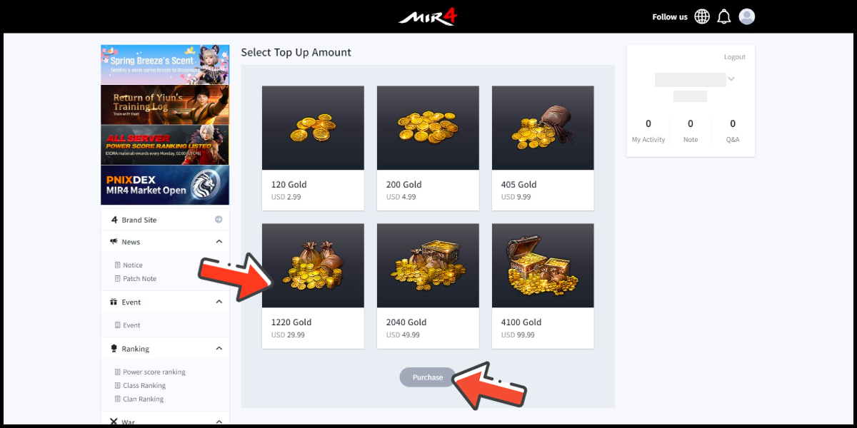Click the notification bell icon
This screenshot has width=857, height=428.
[724, 16]
